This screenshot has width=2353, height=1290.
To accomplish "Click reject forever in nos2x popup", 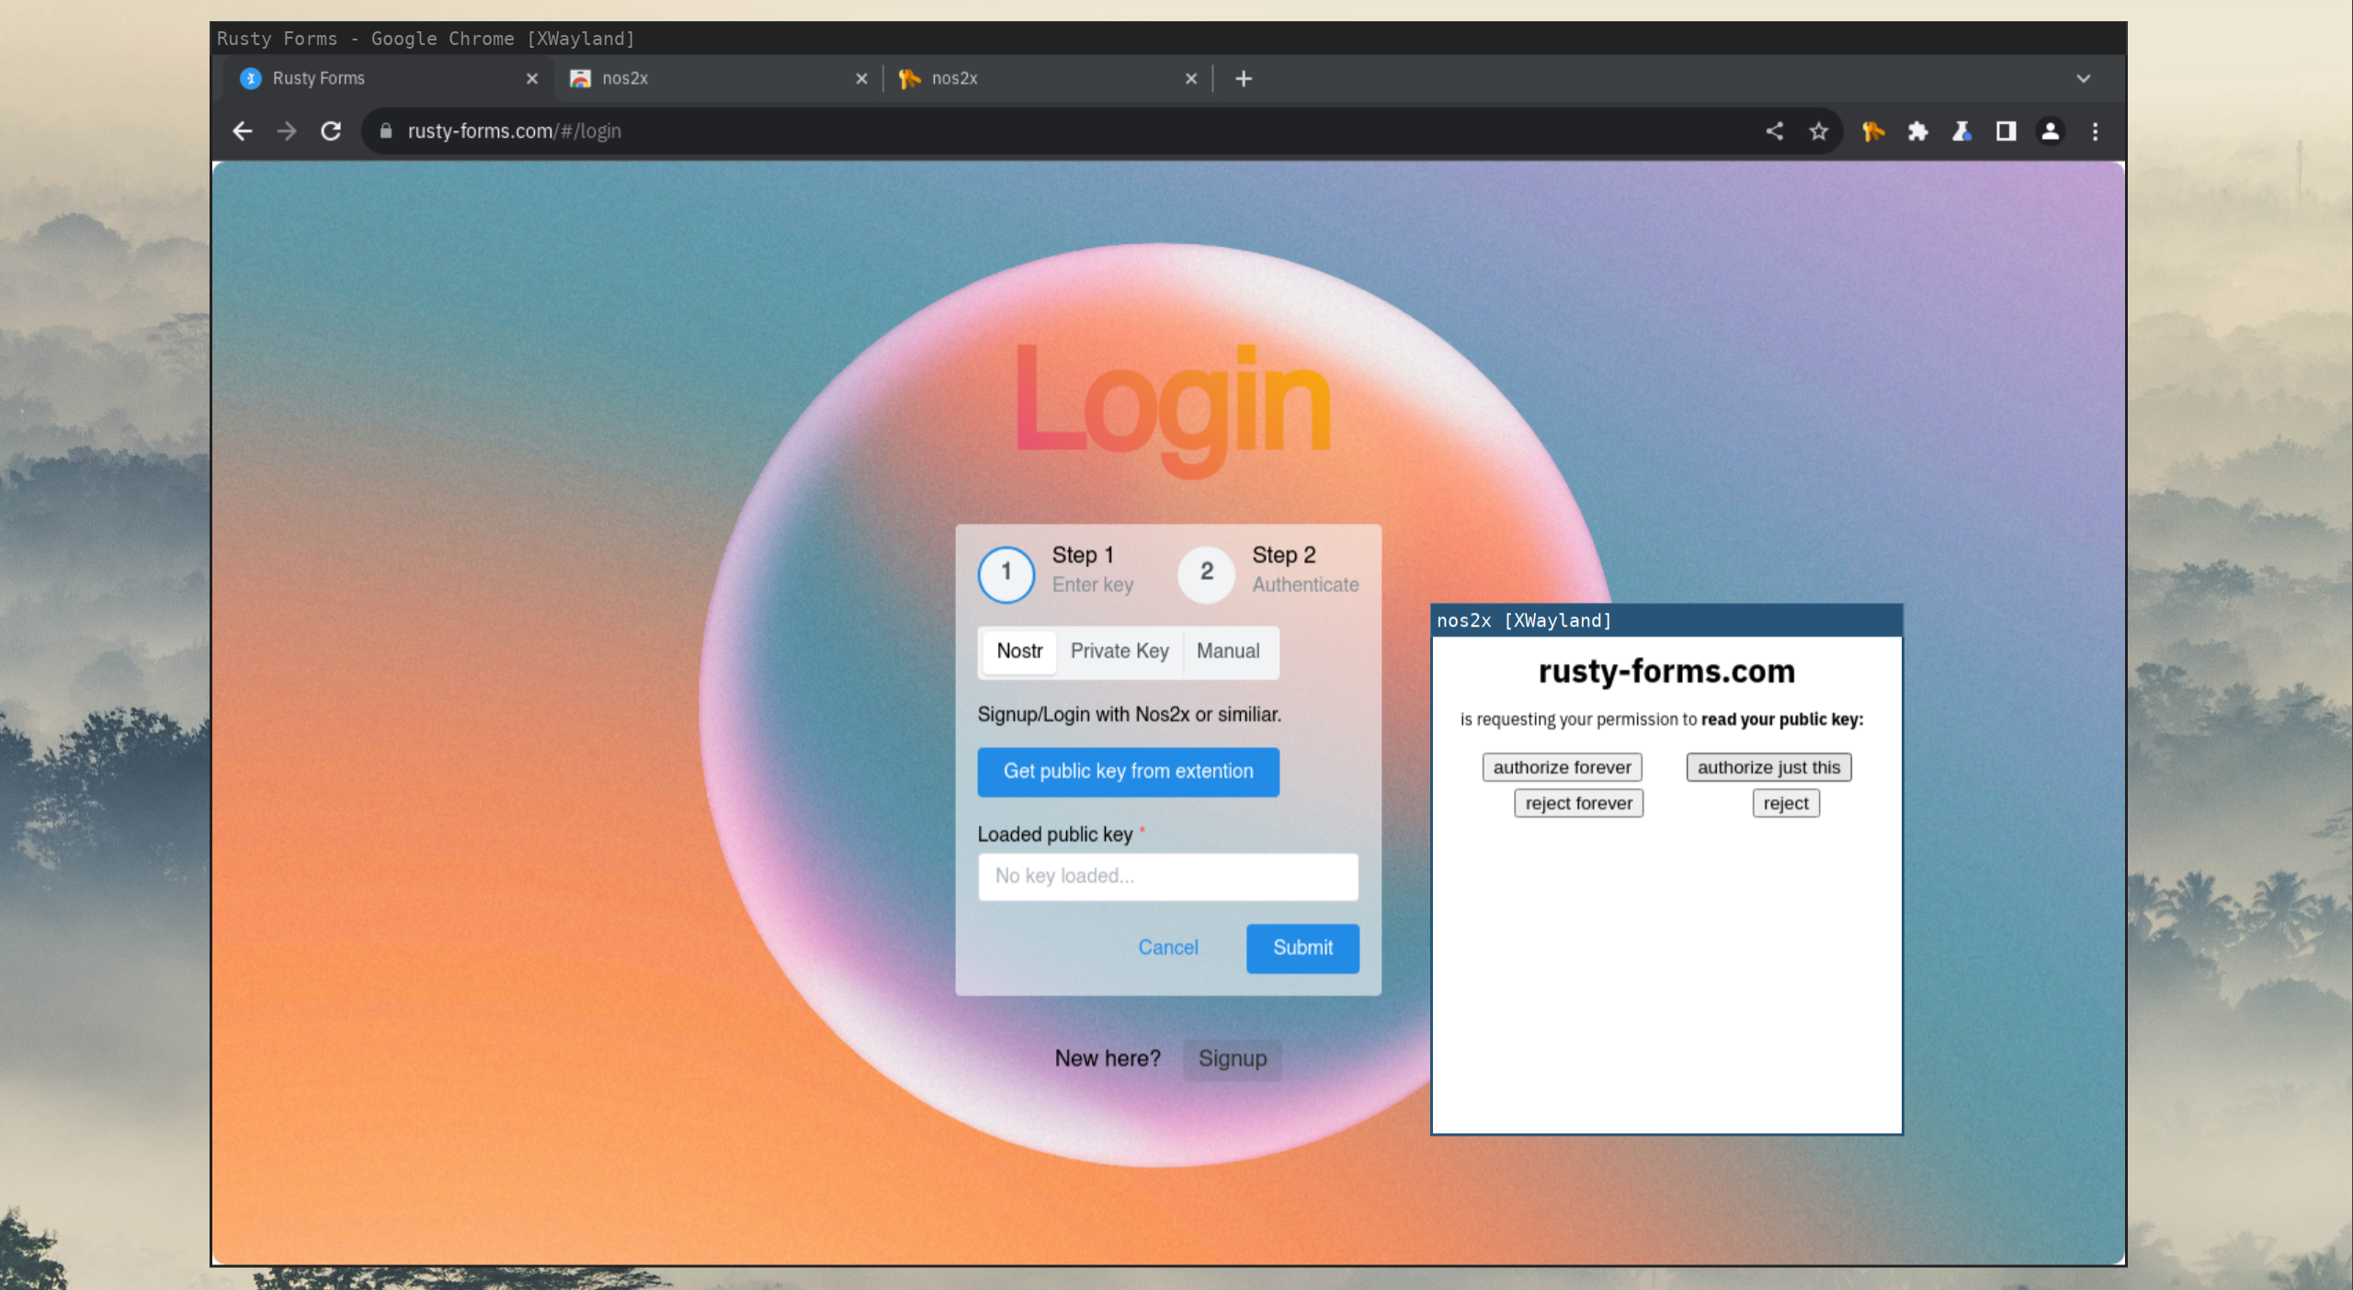I will tap(1578, 804).
